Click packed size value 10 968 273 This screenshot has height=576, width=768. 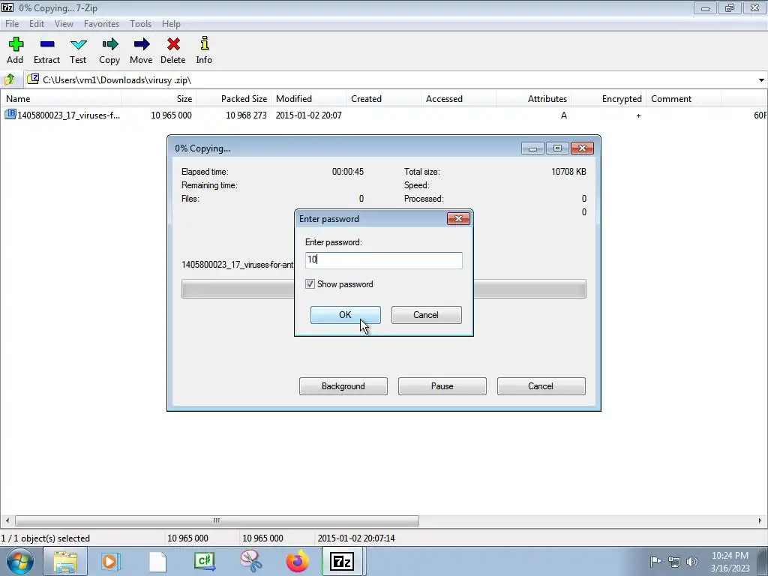[246, 115]
